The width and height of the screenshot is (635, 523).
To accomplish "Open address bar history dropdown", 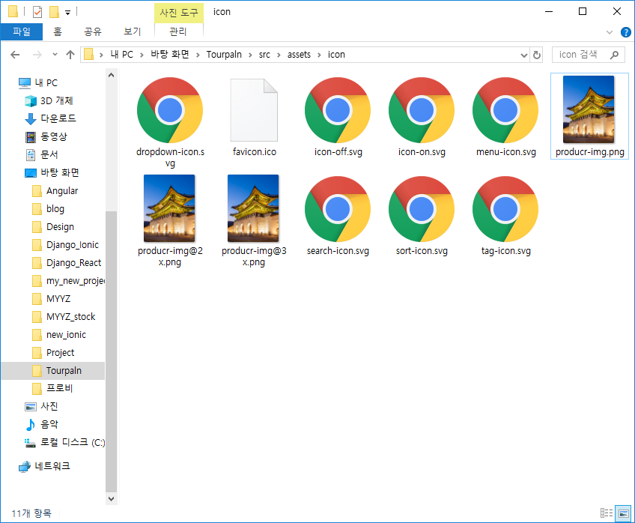I will point(524,55).
